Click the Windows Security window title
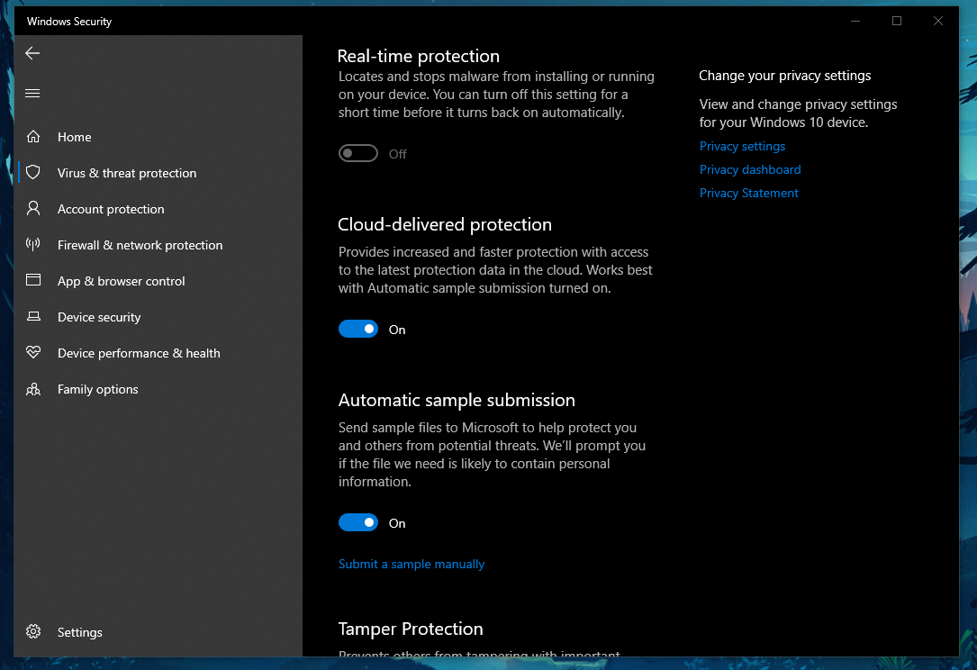 tap(69, 22)
